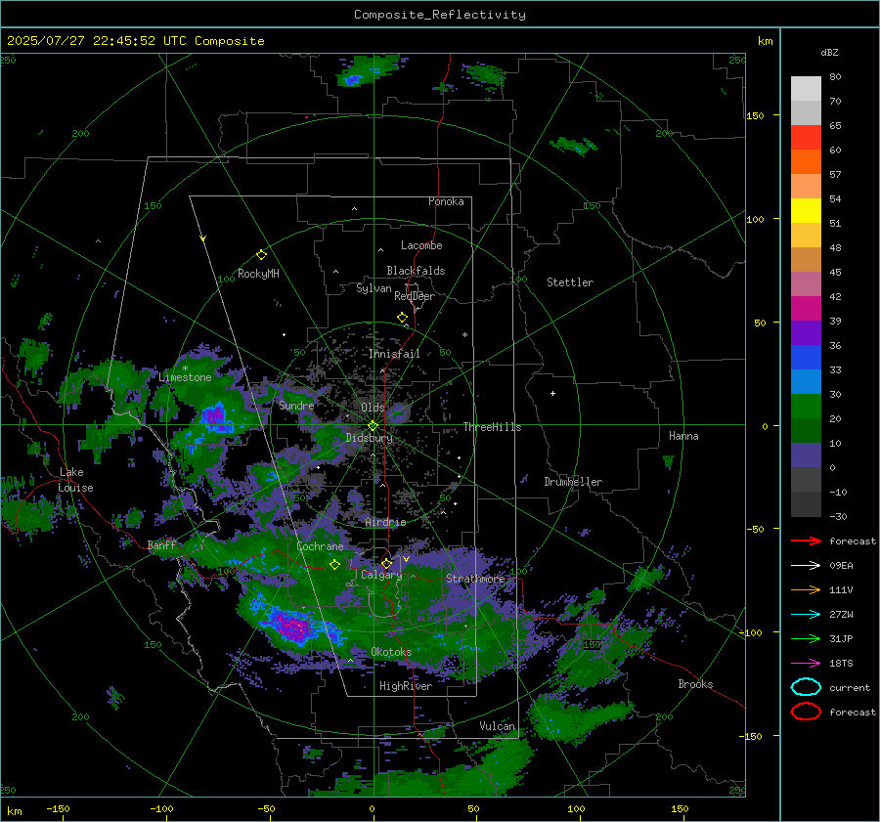
Task: Choose the green 31JP arrow icon
Action: pyautogui.click(x=806, y=638)
